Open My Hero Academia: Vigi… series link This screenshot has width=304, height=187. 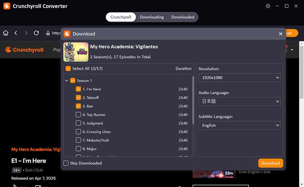pyautogui.click(x=36, y=149)
